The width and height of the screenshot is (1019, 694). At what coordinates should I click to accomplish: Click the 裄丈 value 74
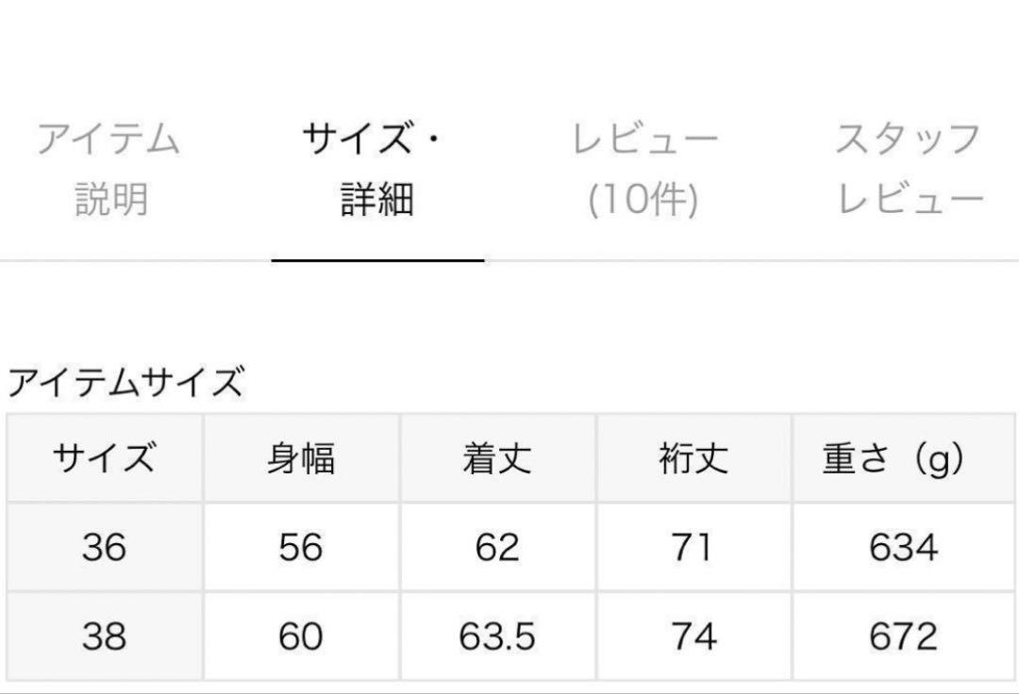click(x=694, y=636)
